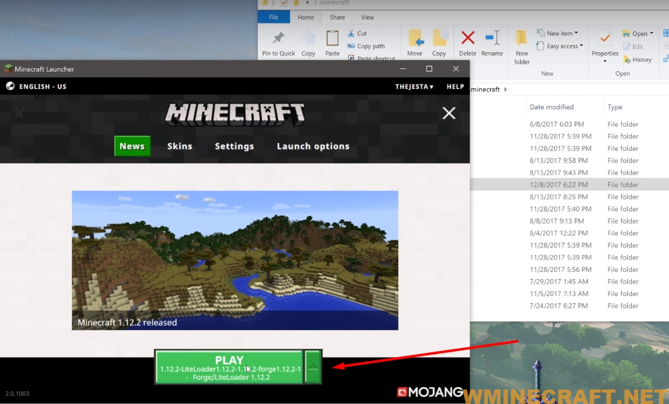Close the launcher news panel with white X
Viewport: 669px width, 404px height.
(449, 113)
